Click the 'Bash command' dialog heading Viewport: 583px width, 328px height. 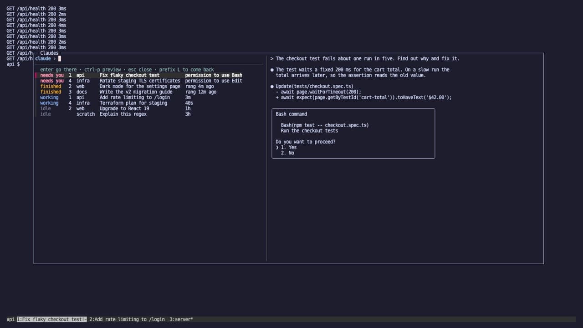click(291, 114)
